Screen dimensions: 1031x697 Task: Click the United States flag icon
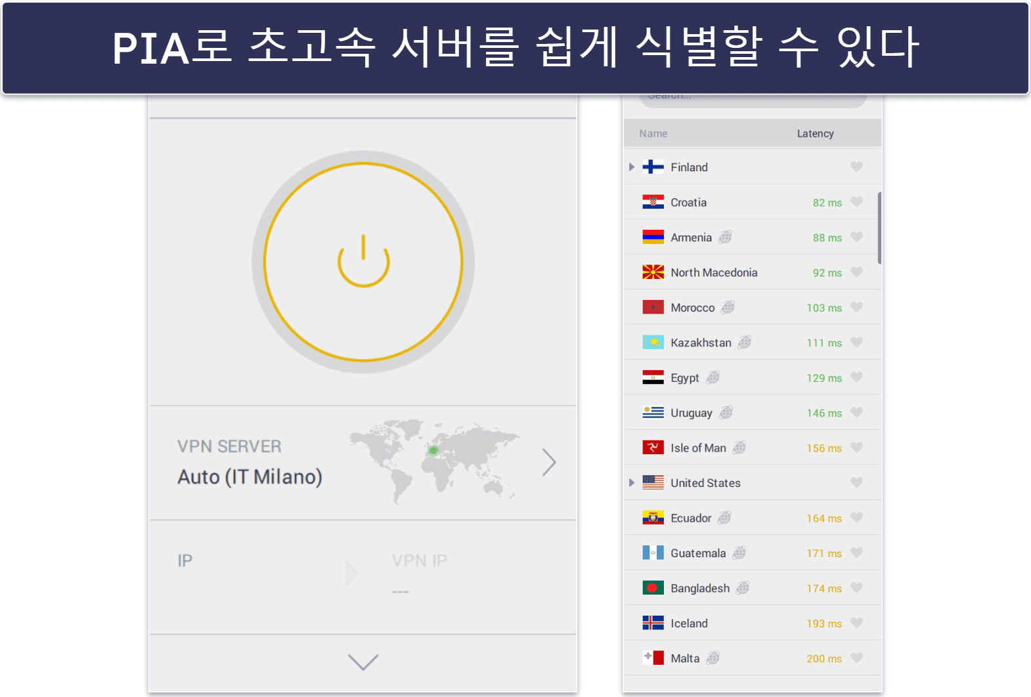653,483
